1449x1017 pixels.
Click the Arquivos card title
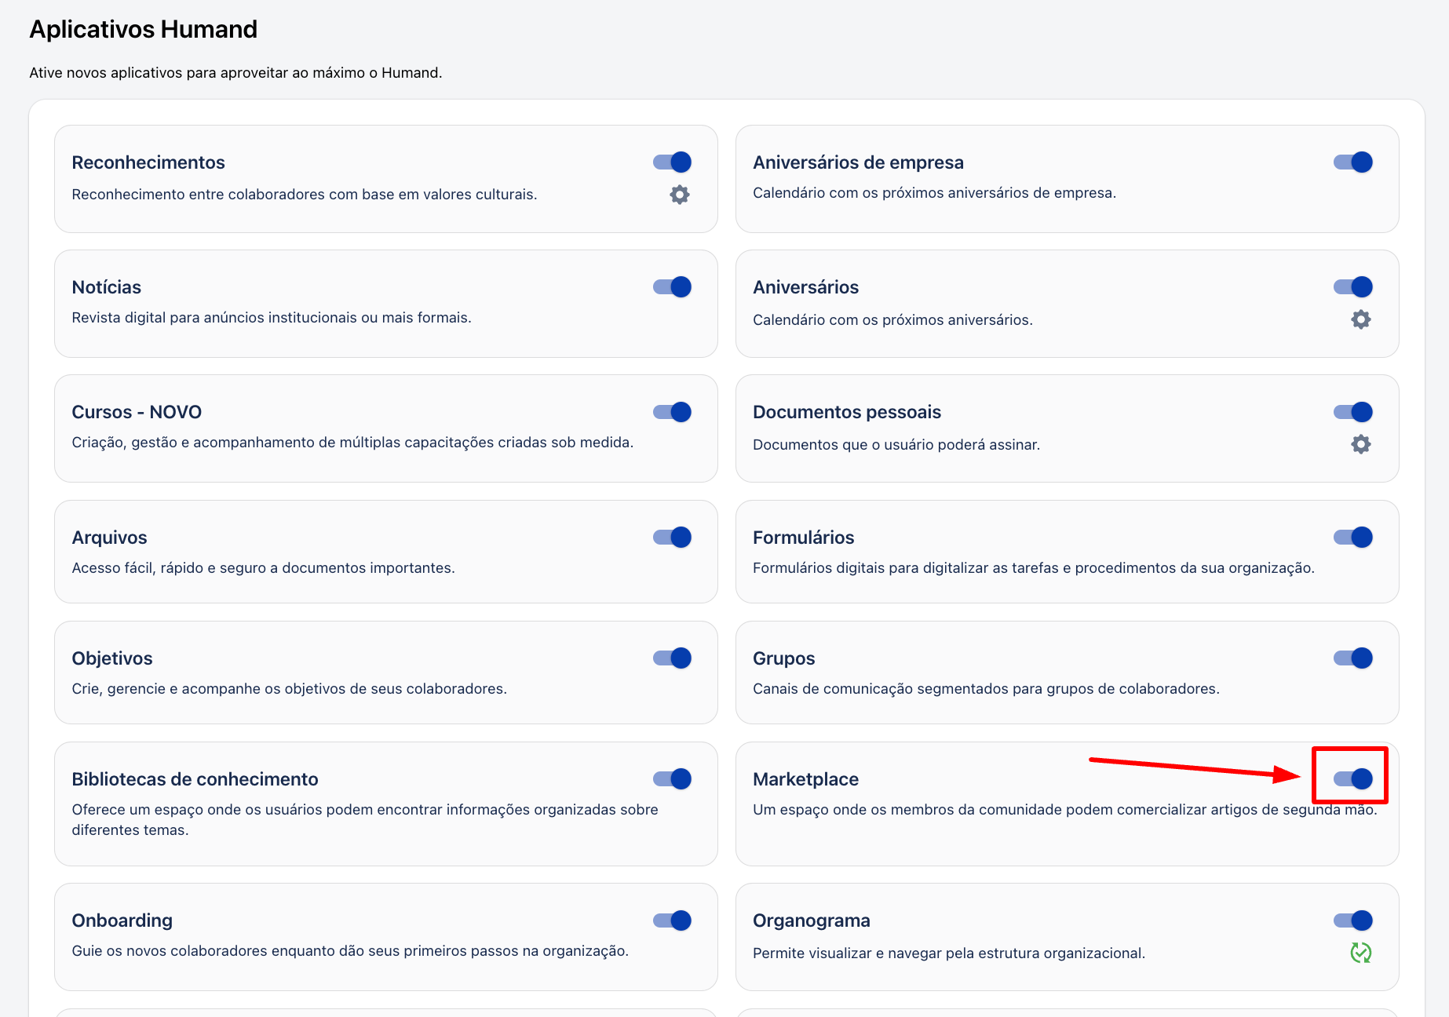(x=109, y=538)
